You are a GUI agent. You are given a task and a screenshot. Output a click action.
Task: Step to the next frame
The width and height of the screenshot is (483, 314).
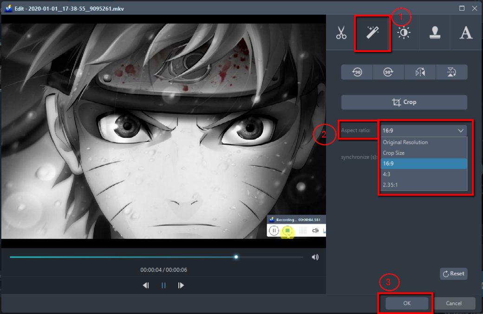[x=181, y=285]
